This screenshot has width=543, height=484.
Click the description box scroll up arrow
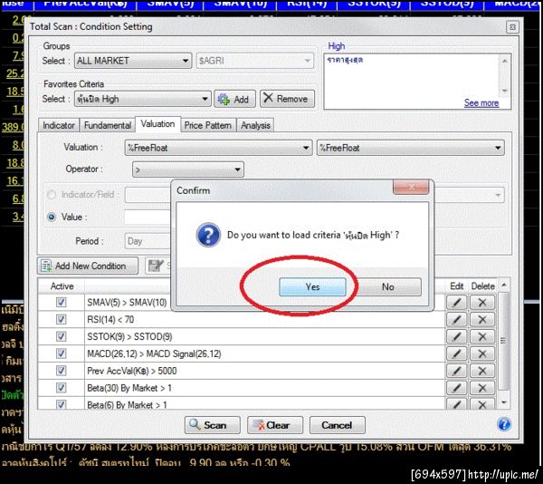point(505,62)
